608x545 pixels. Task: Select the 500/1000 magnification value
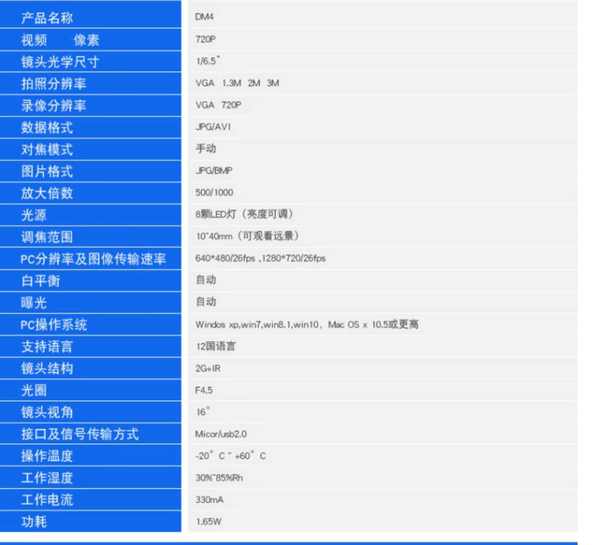point(214,192)
